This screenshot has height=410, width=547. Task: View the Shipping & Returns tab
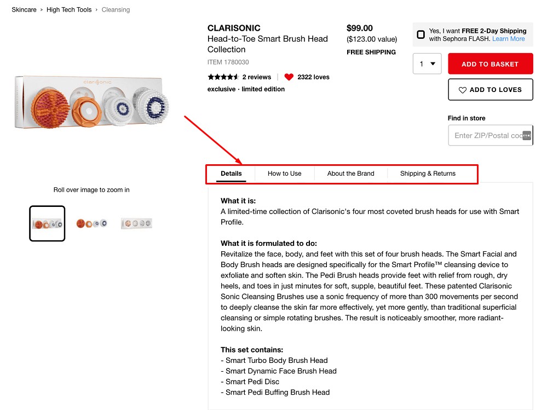(x=427, y=173)
